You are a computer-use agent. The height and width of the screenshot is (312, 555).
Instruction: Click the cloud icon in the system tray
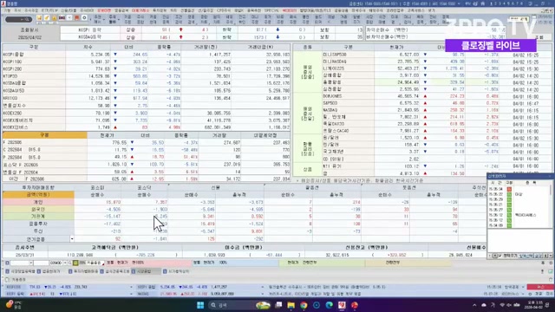pyautogui.click(x=484, y=305)
